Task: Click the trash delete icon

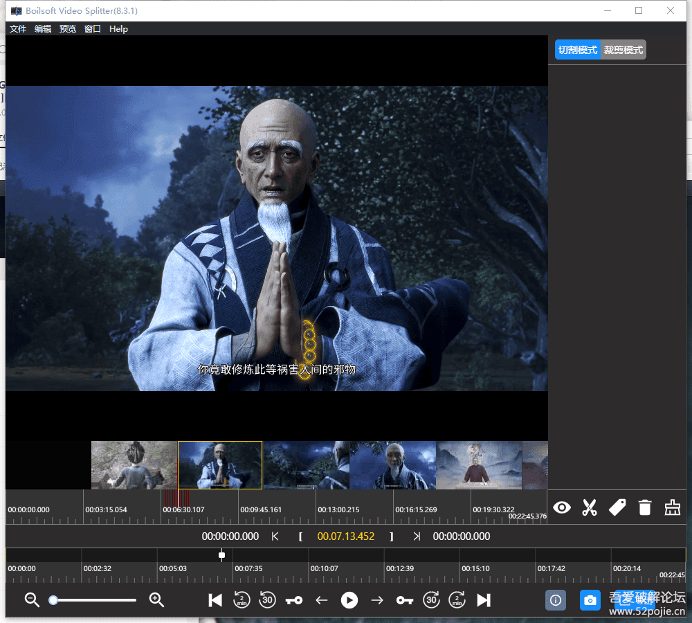Action: point(645,507)
